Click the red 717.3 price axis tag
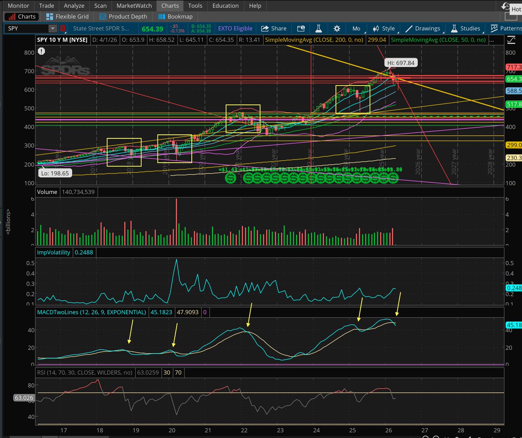The height and width of the screenshot is (438, 522). (x=514, y=67)
